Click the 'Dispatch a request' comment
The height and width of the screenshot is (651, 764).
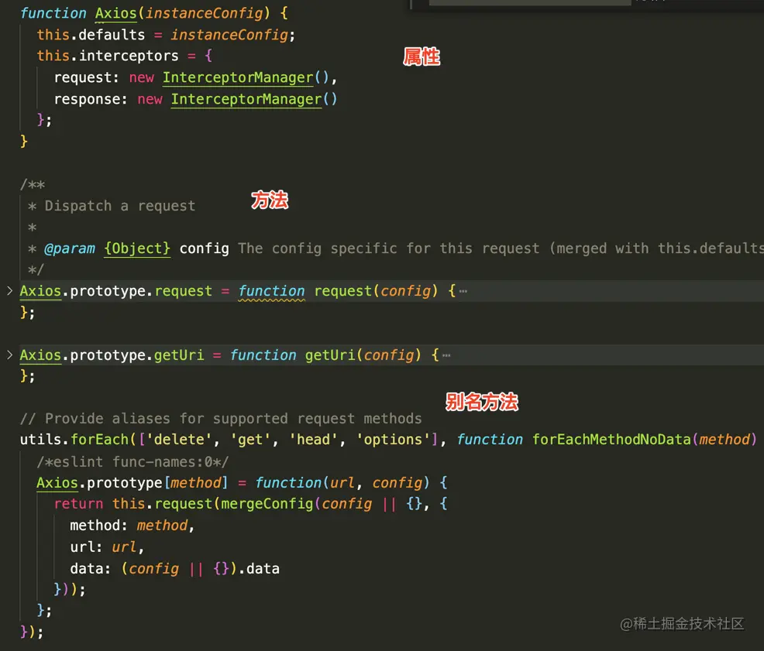pyautogui.click(x=120, y=206)
